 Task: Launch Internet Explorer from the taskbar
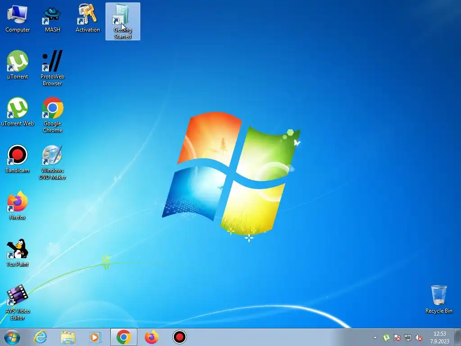click(x=40, y=337)
